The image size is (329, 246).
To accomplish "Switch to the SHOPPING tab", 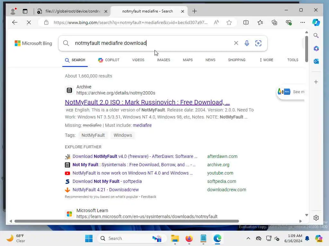I will coord(236,60).
